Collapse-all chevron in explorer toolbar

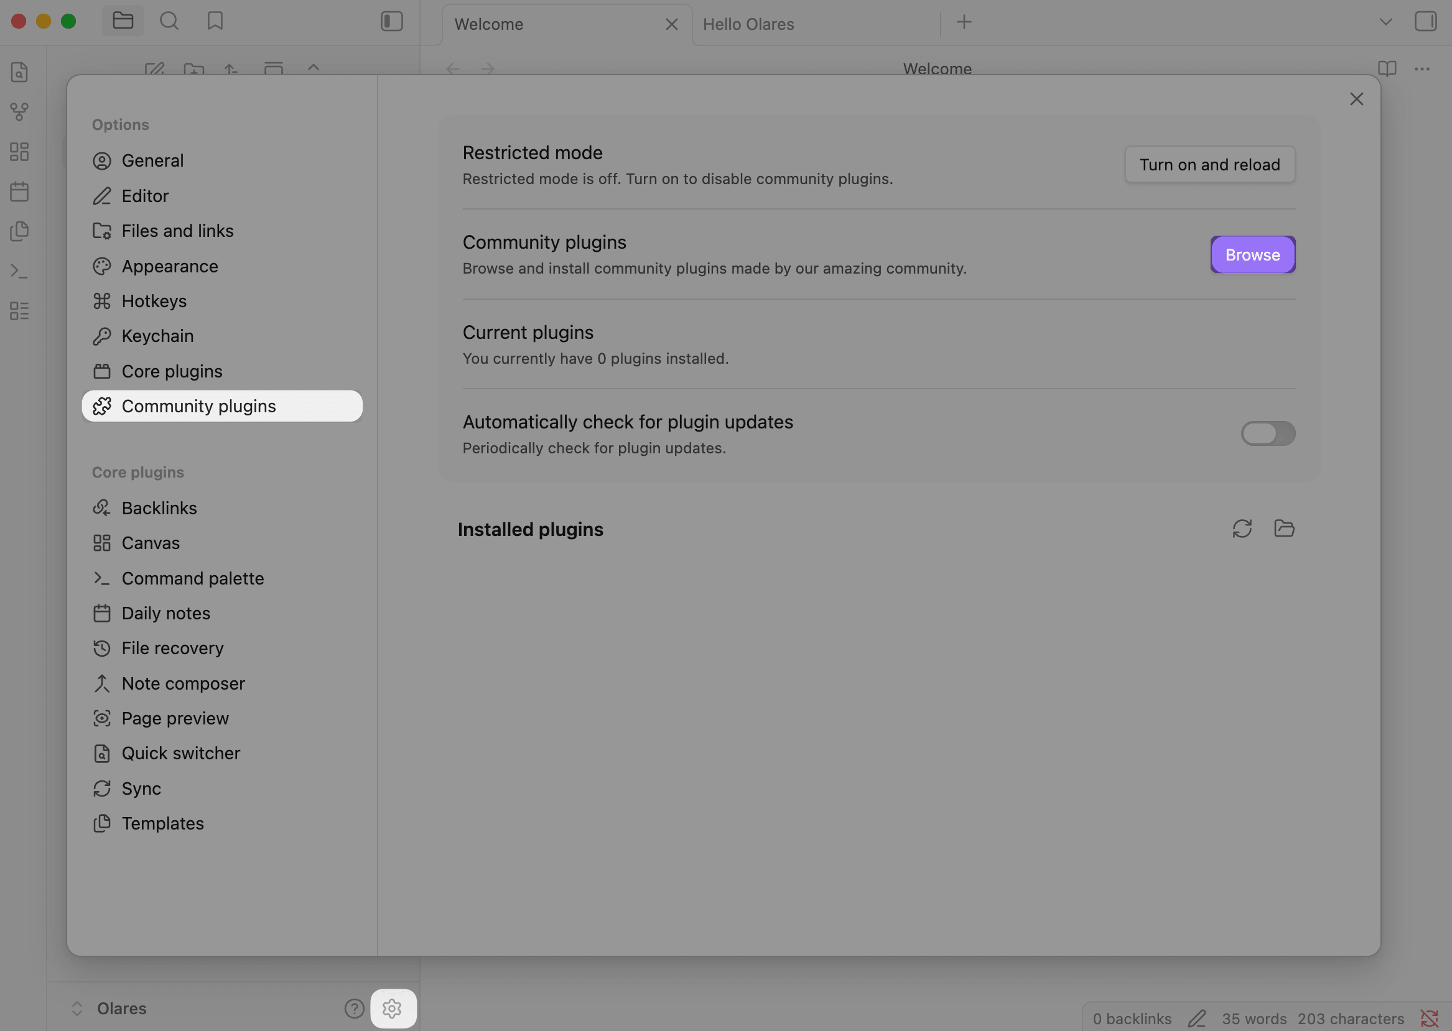tap(313, 67)
